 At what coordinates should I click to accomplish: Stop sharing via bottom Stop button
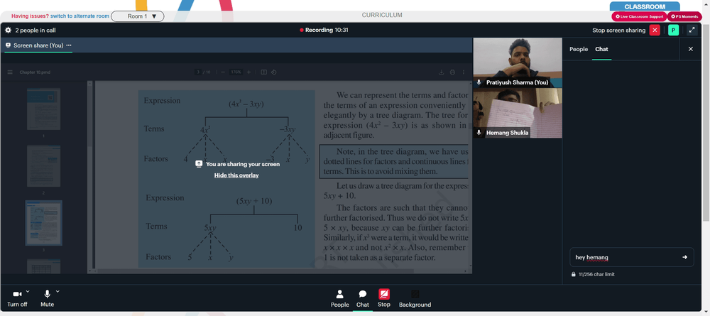click(384, 299)
